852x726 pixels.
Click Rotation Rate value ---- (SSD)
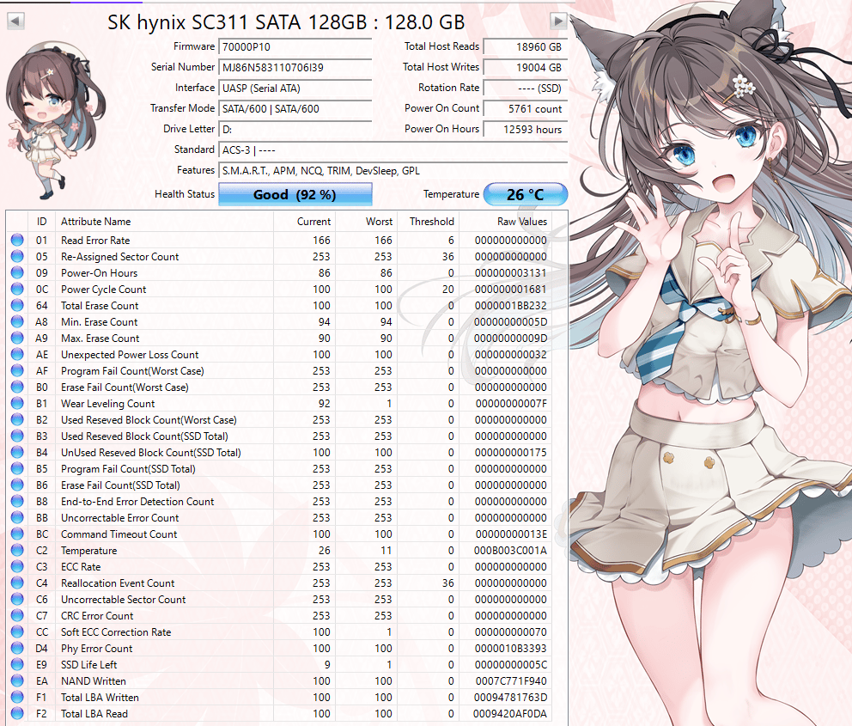tap(526, 88)
